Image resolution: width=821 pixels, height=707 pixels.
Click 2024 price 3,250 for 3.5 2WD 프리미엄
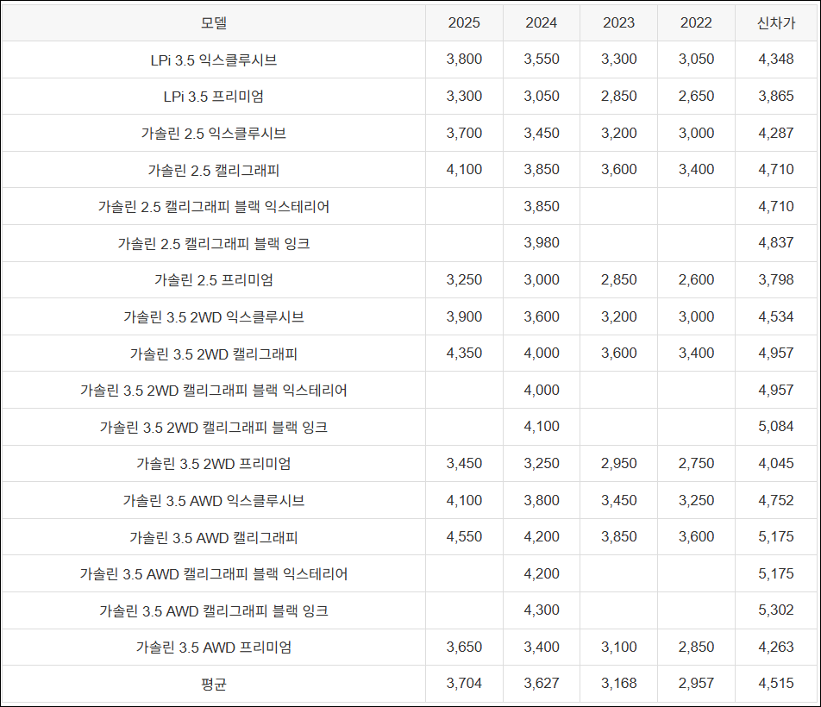[542, 463]
